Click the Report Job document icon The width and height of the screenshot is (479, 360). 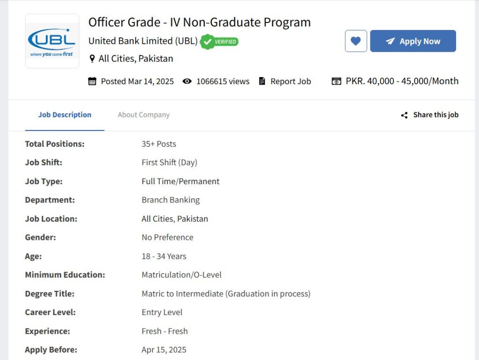coord(262,81)
